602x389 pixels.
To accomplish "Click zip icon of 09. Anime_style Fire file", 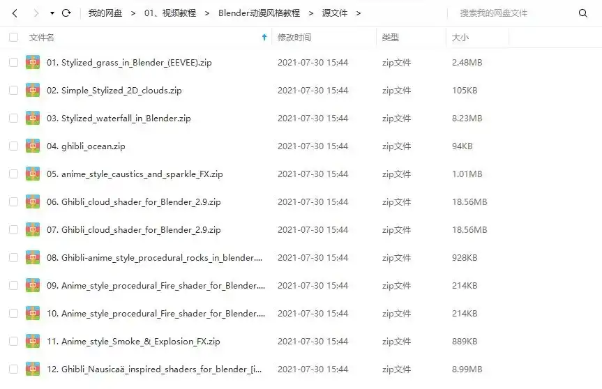I will coord(33,285).
